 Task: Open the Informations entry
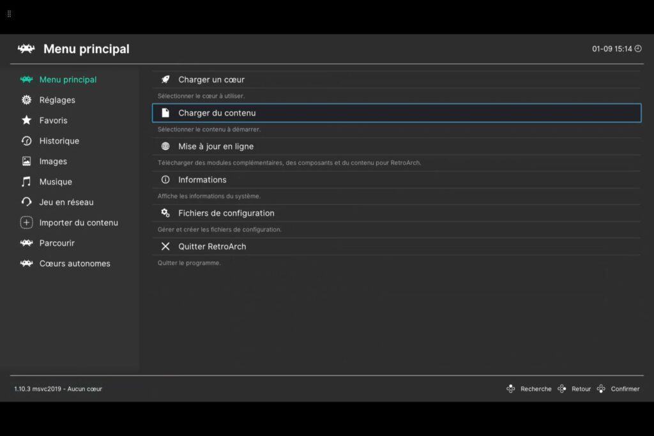[x=396, y=179]
